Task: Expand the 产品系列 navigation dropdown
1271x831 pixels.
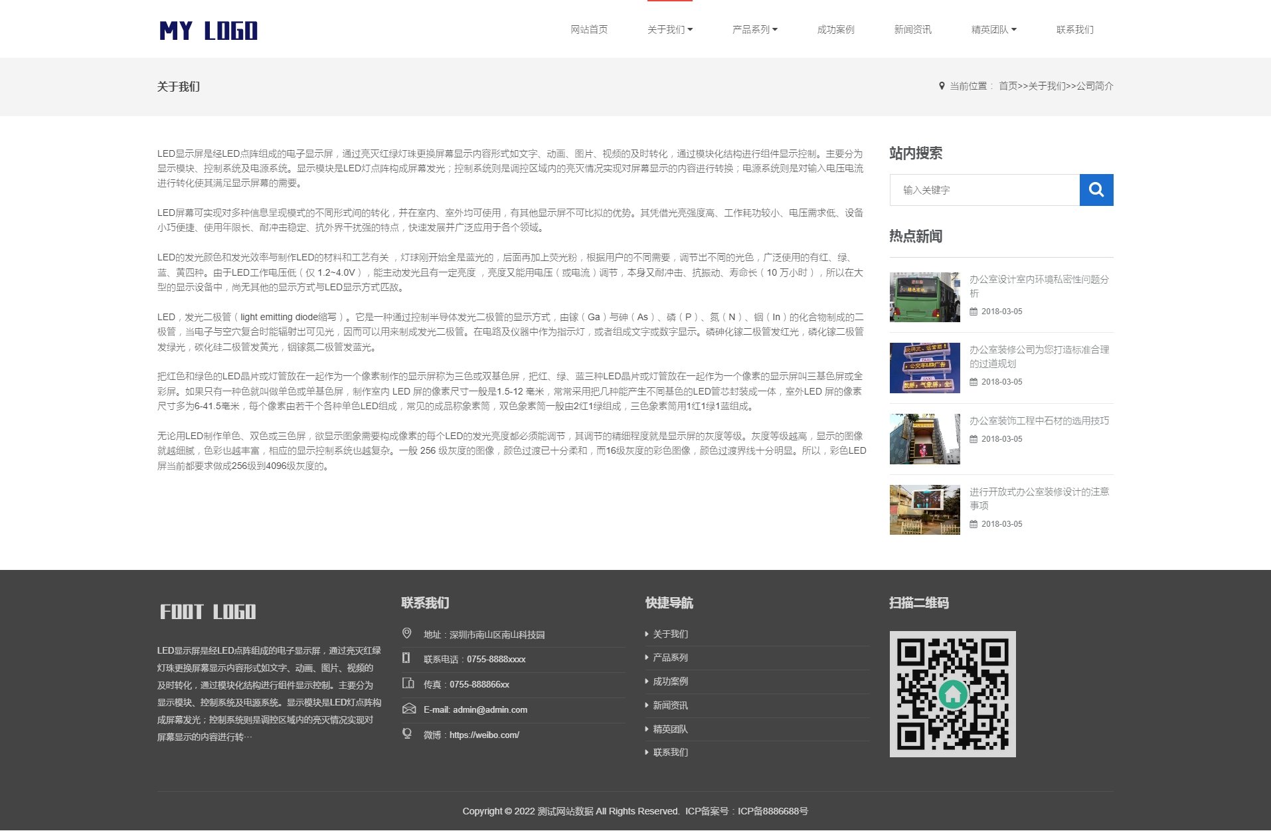Action: [754, 30]
